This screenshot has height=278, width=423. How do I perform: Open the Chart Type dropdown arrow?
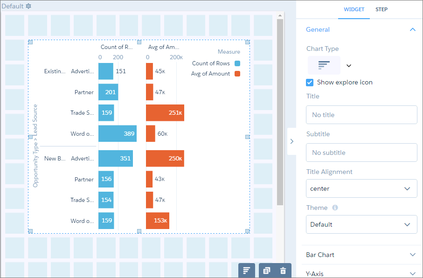pyautogui.click(x=349, y=66)
